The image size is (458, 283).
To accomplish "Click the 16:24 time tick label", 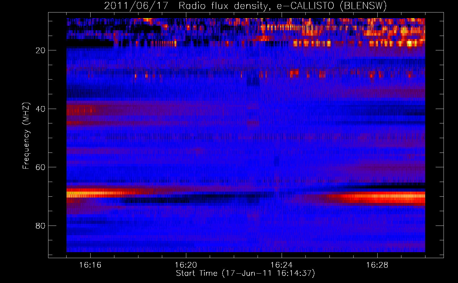I will coord(282,265).
